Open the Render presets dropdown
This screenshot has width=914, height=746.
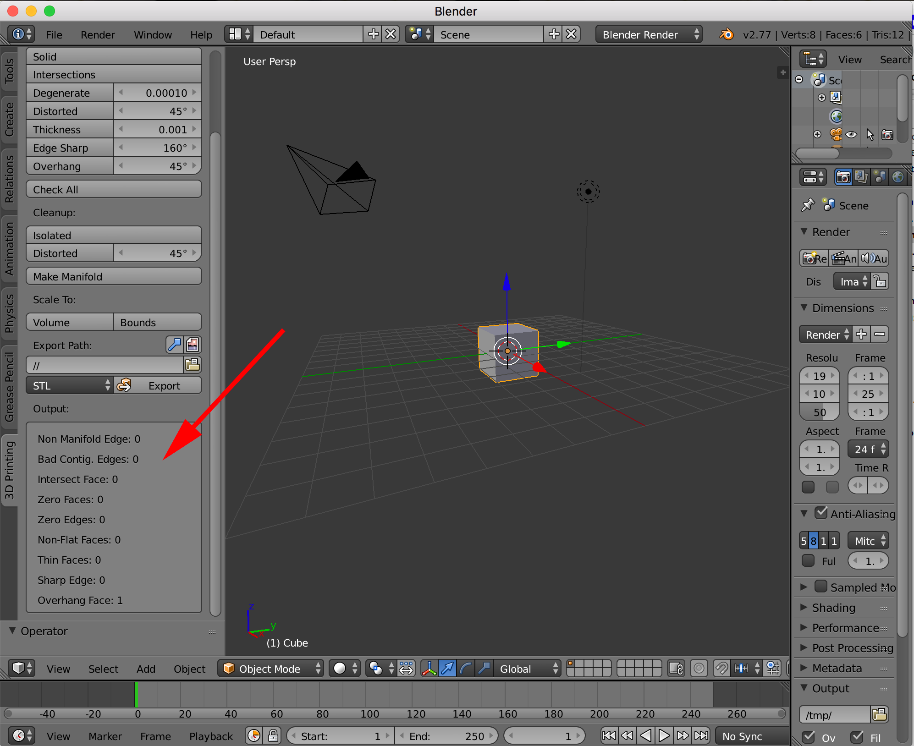826,335
